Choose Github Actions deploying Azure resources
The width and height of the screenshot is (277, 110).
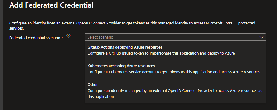(x=175, y=50)
